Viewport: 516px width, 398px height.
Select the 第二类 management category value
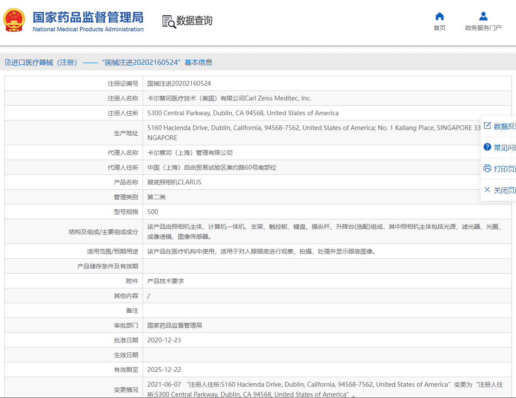tap(156, 197)
